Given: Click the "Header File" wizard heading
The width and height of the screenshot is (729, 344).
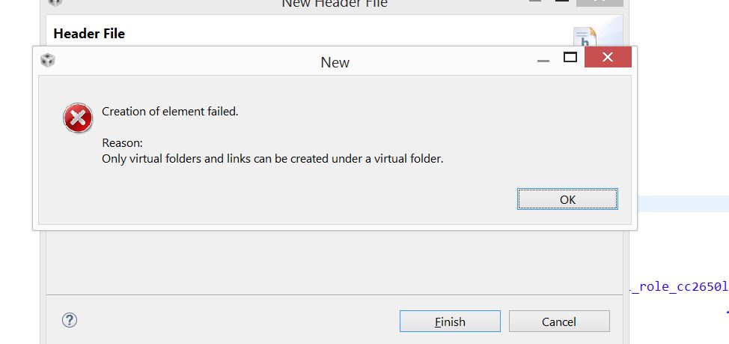Looking at the screenshot, I should 89,34.
